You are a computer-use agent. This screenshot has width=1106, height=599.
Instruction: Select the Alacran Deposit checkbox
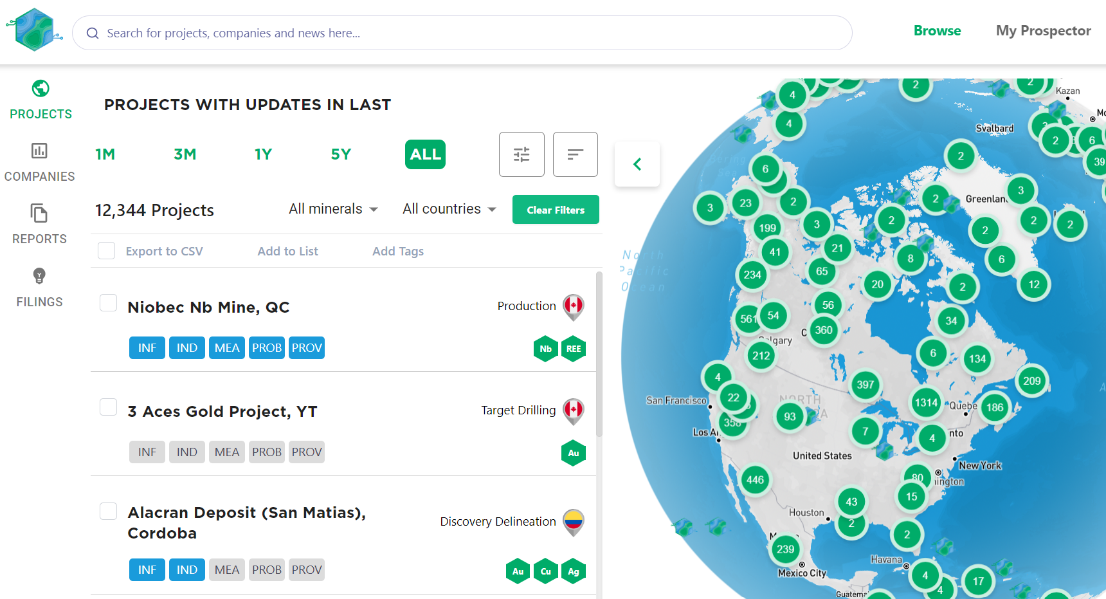pos(109,511)
